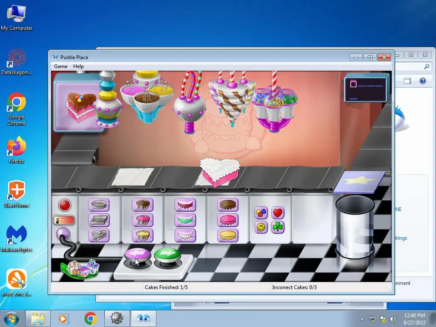
Task: Open the Windows Start menu
Action: pos(11,318)
